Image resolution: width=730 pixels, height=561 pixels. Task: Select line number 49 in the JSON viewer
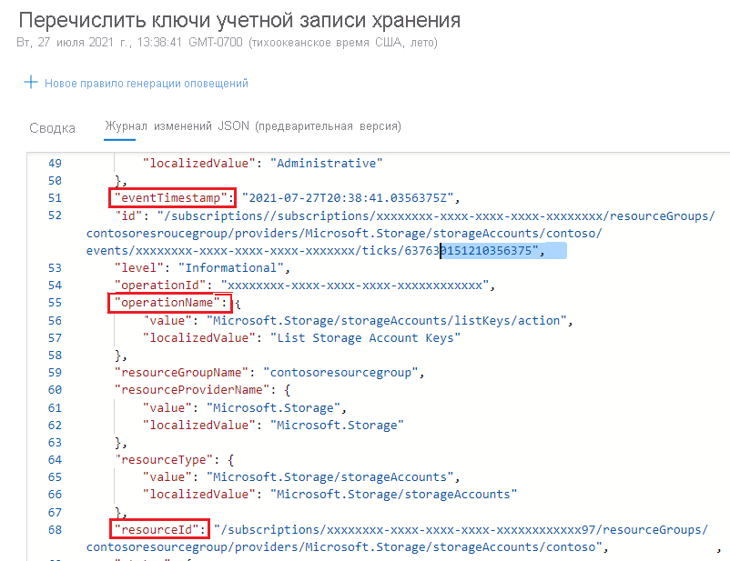(x=56, y=162)
